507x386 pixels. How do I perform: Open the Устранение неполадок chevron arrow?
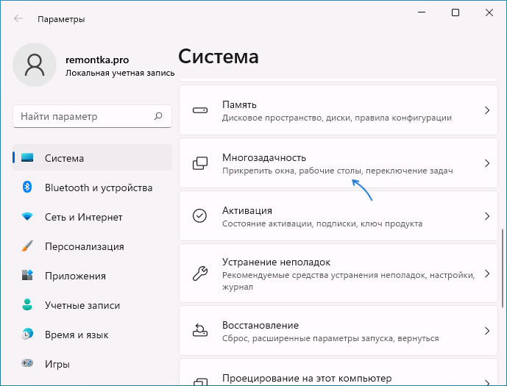(x=487, y=274)
